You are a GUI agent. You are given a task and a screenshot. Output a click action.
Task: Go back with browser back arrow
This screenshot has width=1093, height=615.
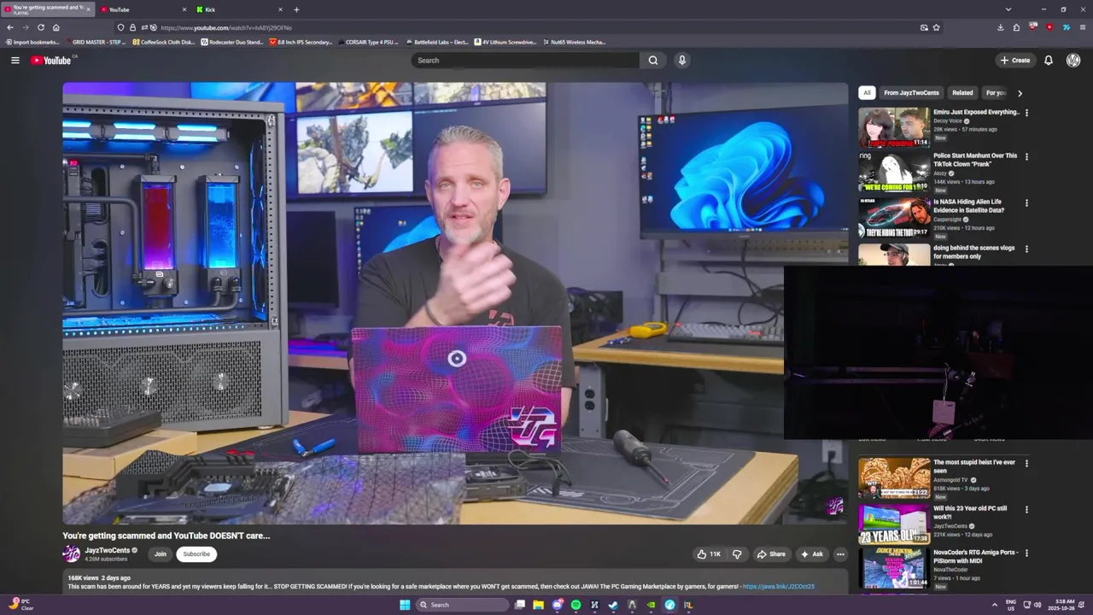(x=10, y=27)
